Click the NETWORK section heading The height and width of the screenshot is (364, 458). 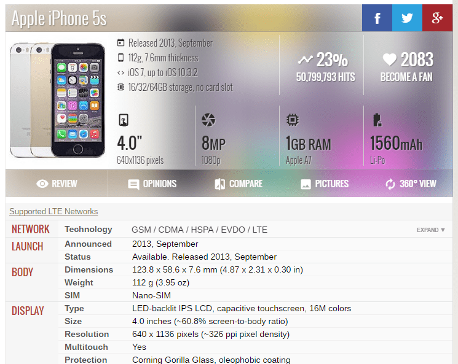coord(31,229)
